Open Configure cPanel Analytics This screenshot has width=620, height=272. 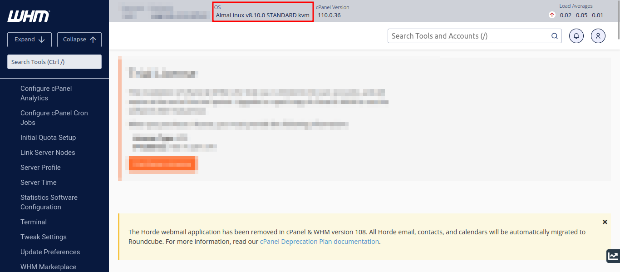click(46, 93)
